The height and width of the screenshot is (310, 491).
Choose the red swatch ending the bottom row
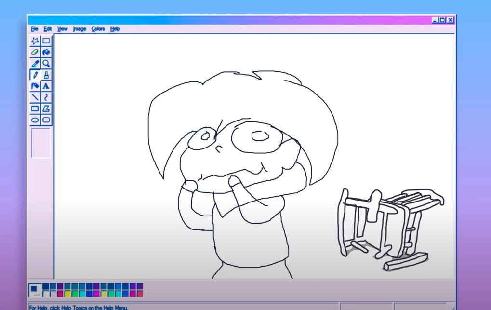tap(140, 294)
